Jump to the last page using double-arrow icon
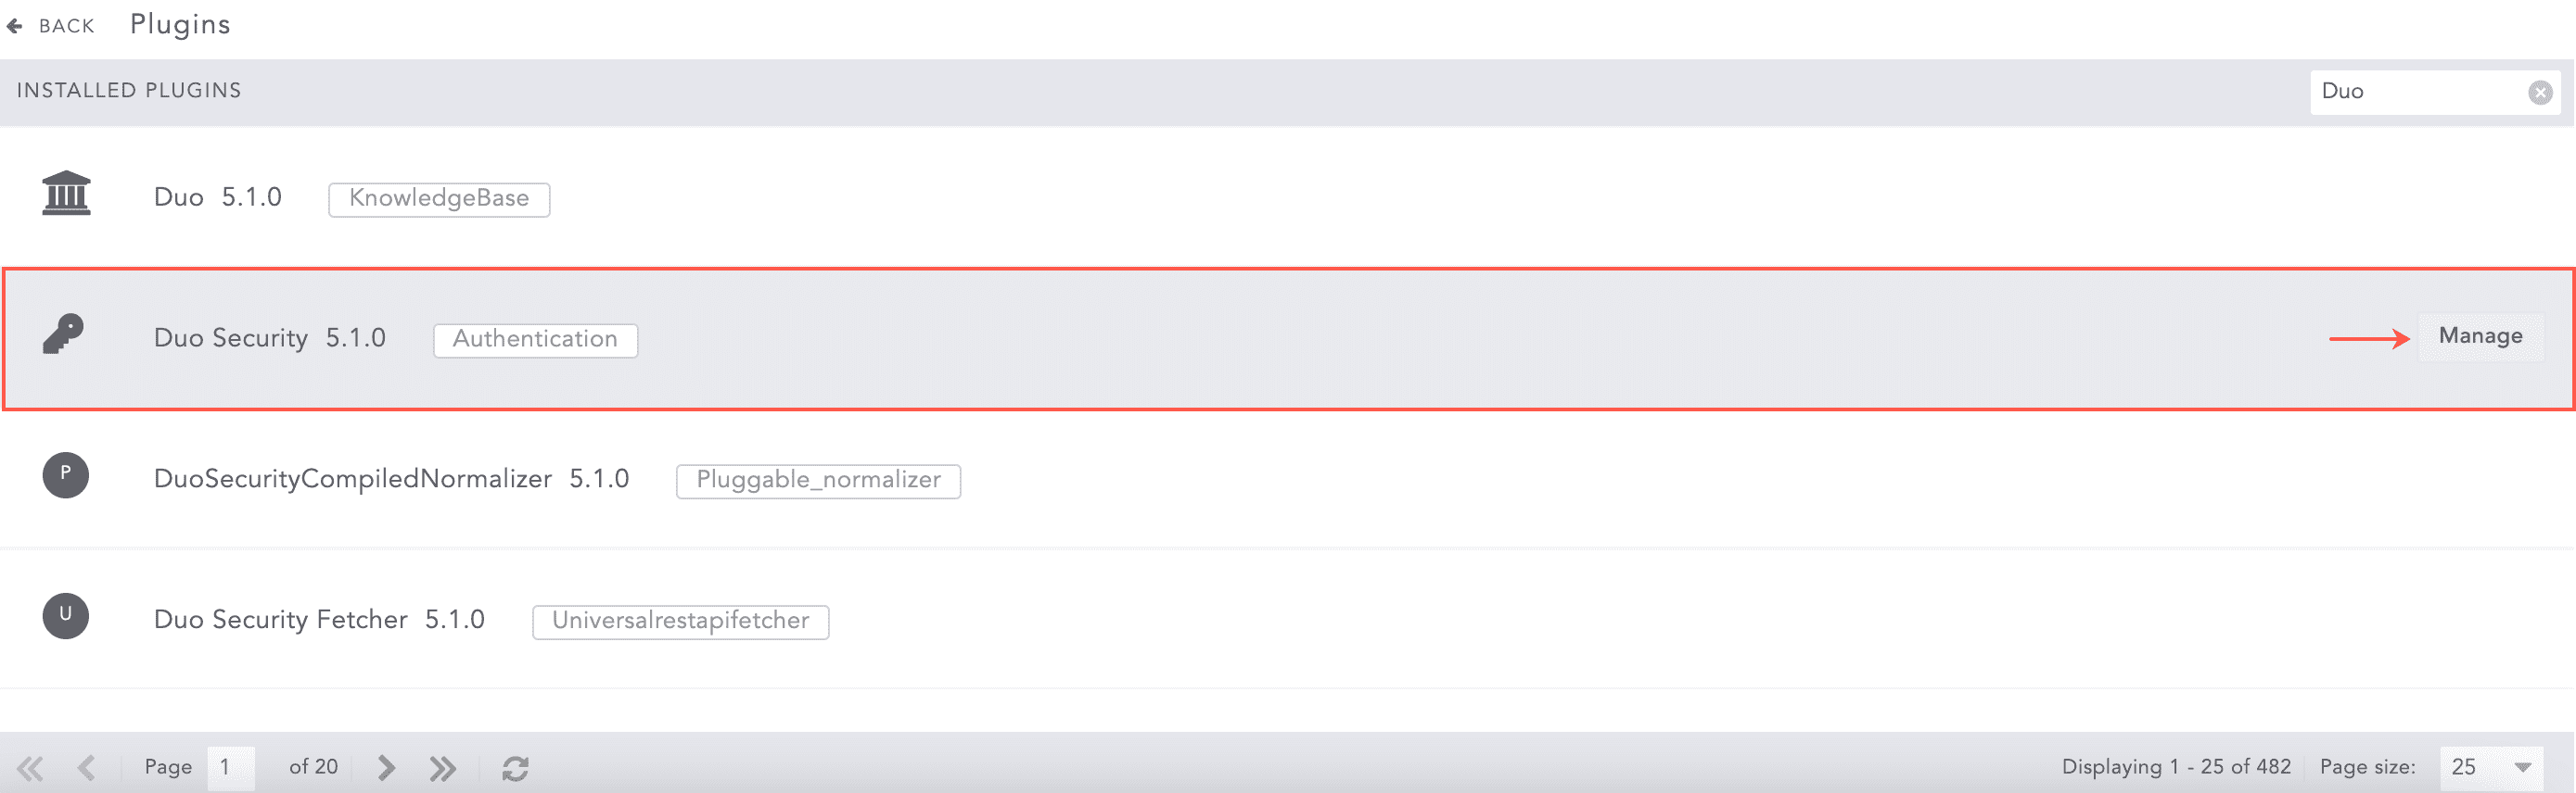 pyautogui.click(x=442, y=767)
